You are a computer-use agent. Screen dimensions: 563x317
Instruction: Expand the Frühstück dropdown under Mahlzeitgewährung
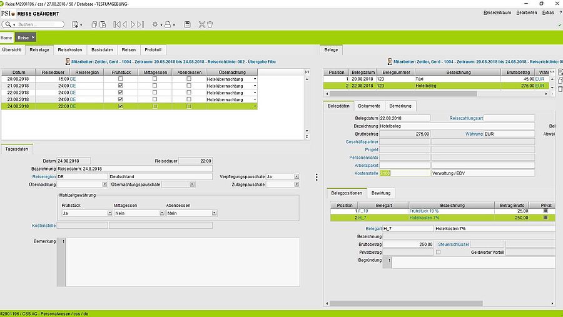point(109,213)
